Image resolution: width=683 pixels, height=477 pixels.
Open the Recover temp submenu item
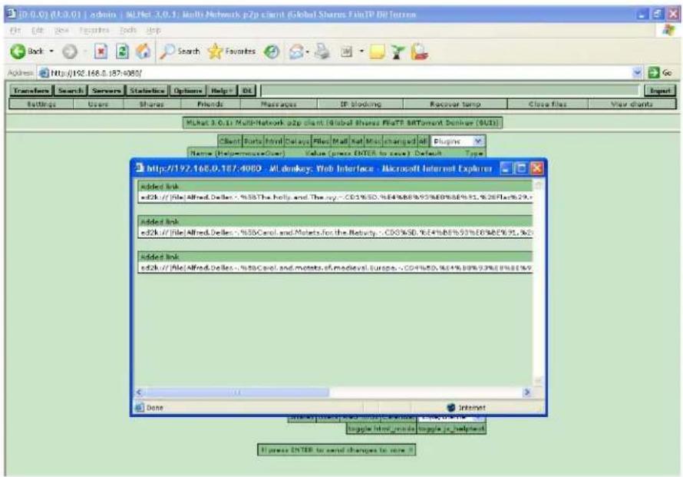point(455,104)
